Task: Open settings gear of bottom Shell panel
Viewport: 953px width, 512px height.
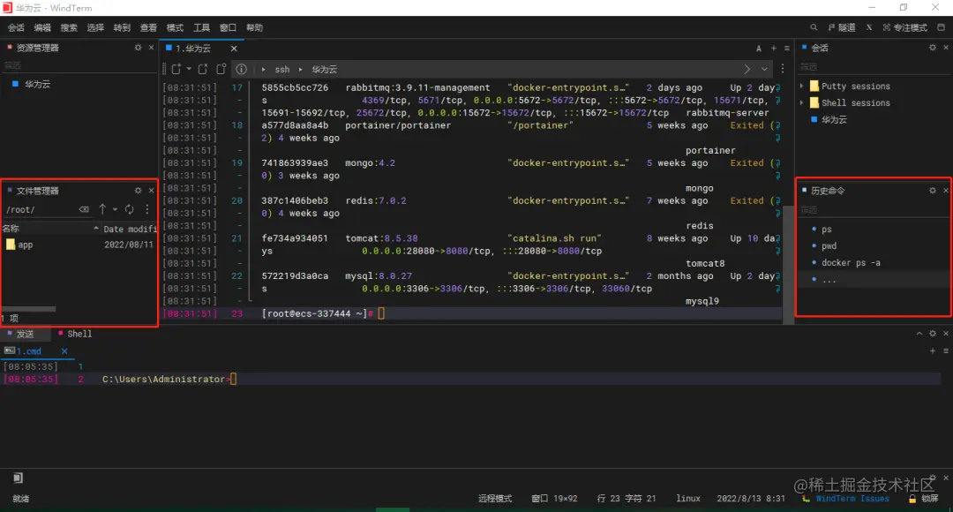Action: pos(933,333)
